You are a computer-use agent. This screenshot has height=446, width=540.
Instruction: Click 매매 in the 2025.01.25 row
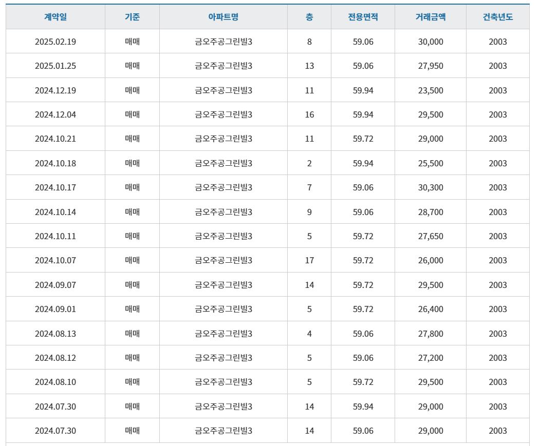click(x=132, y=66)
